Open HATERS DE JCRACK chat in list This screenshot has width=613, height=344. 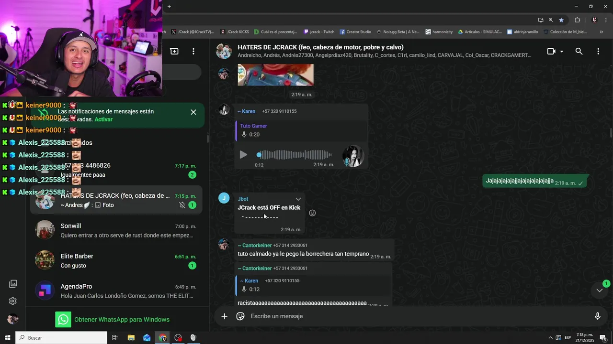116,200
